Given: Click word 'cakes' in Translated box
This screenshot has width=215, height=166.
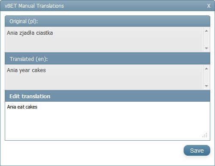Looking at the screenshot, I should pyautogui.click(x=39, y=70).
